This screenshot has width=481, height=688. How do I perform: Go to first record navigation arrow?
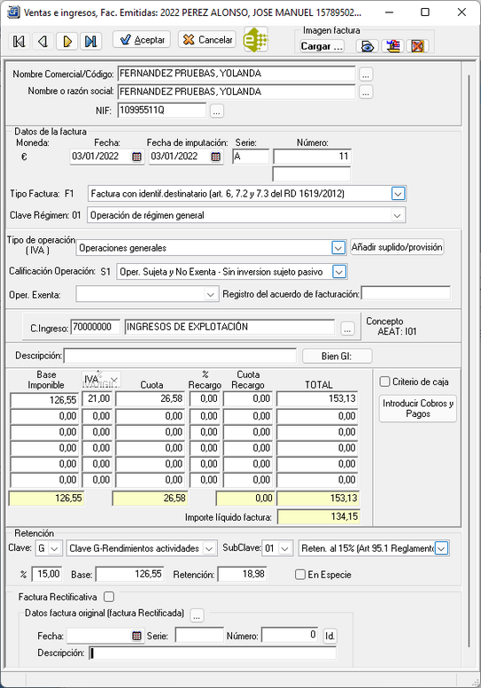pyautogui.click(x=19, y=42)
